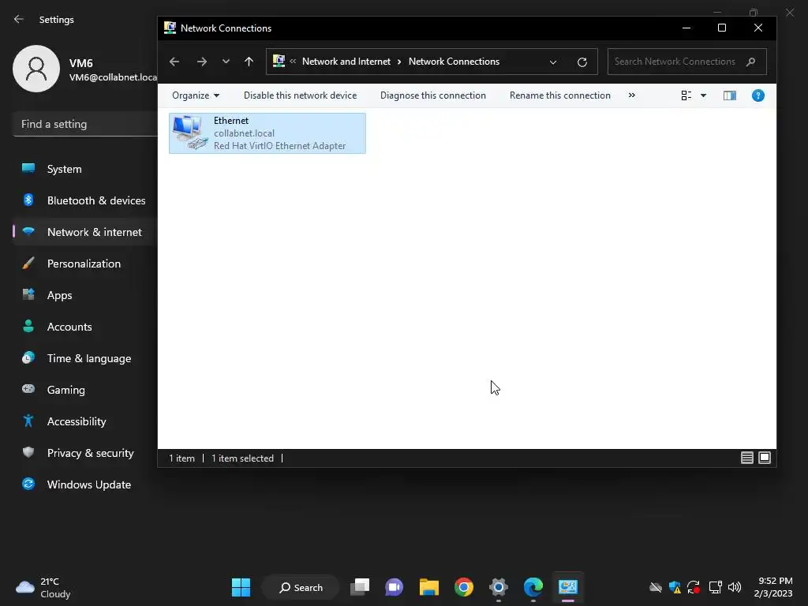The height and width of the screenshot is (606, 808).
Task: Maximize the Network Connections window
Action: 722,28
